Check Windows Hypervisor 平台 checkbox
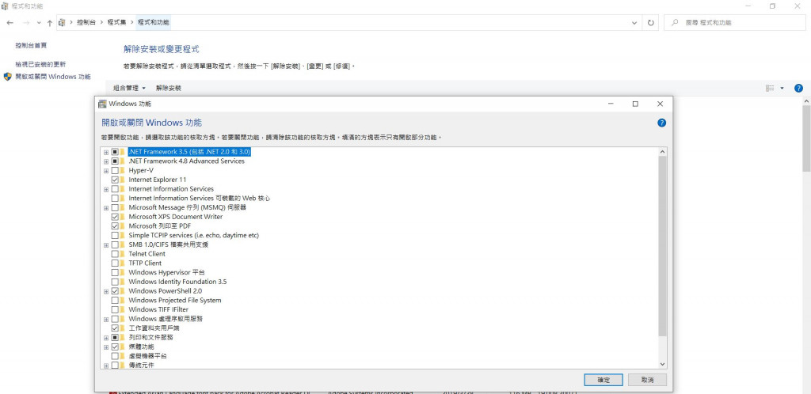Image resolution: width=811 pixels, height=394 pixels. [x=115, y=273]
